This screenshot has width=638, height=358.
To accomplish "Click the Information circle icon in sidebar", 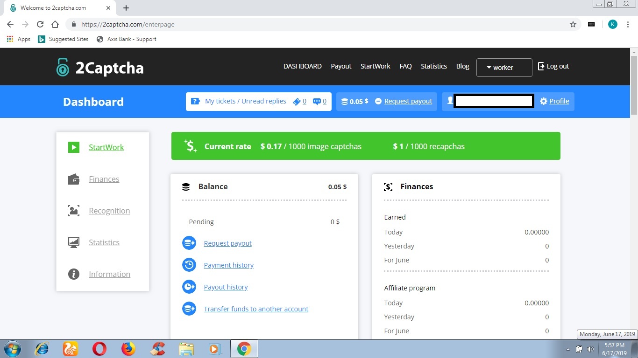I will (74, 274).
